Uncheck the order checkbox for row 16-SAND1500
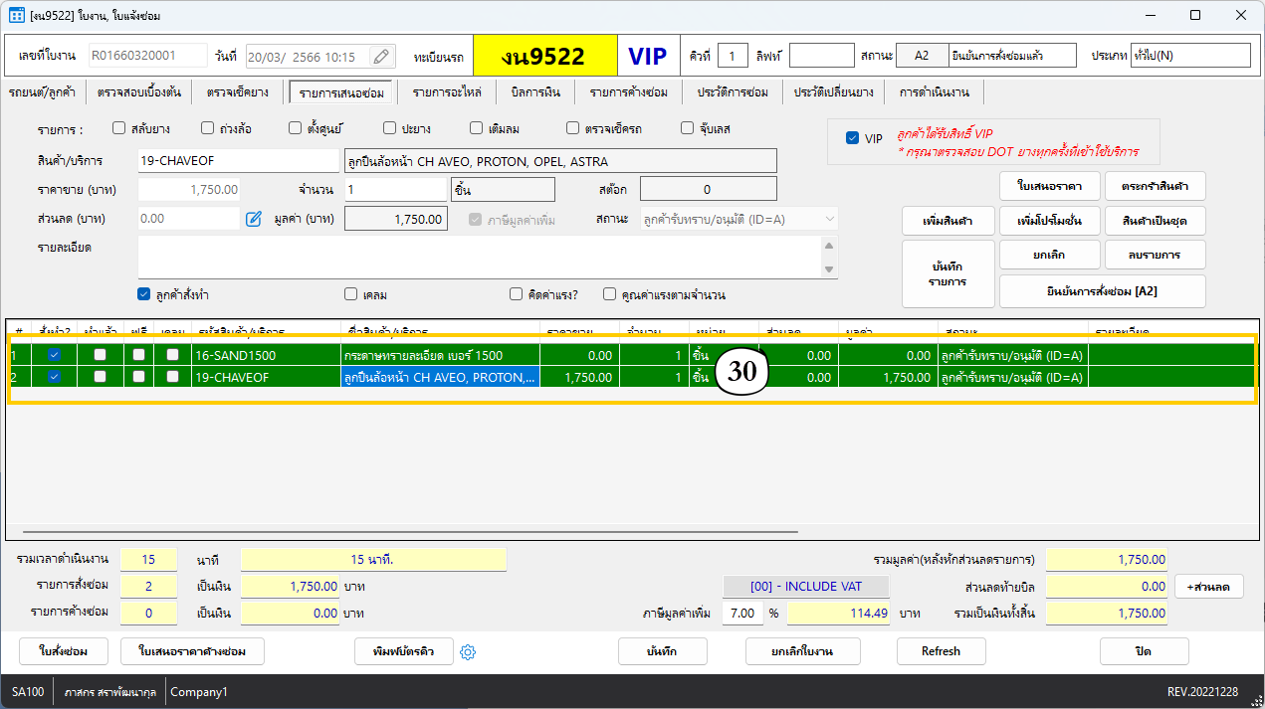The image size is (1265, 709). coord(55,354)
